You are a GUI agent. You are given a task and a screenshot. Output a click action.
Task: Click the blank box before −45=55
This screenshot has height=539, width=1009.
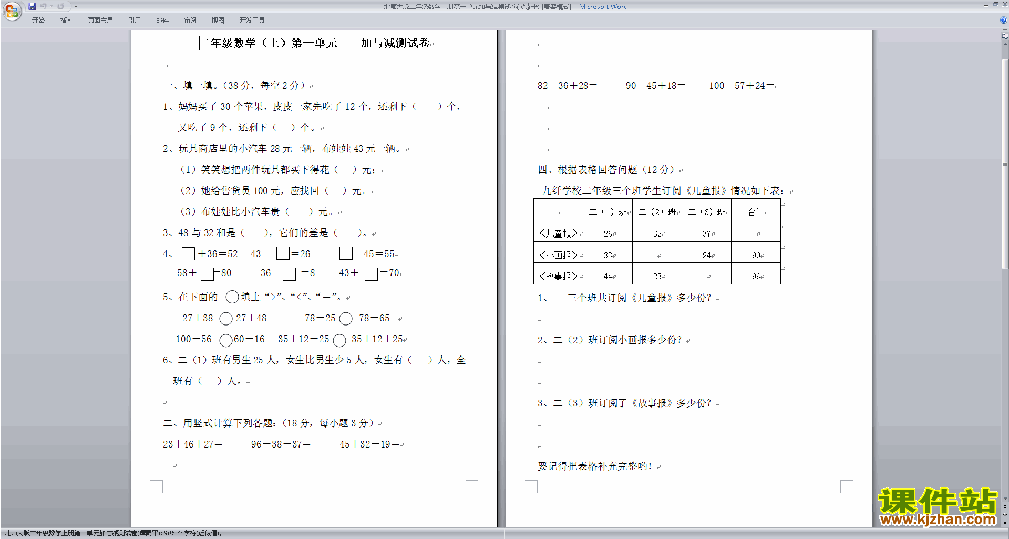pyautogui.click(x=346, y=253)
